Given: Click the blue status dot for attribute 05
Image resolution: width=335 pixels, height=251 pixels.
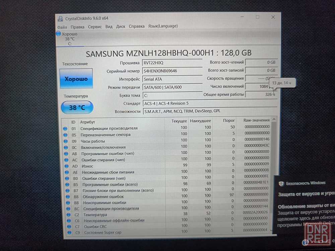Looking at the screenshot, I should pyautogui.click(x=65, y=135).
